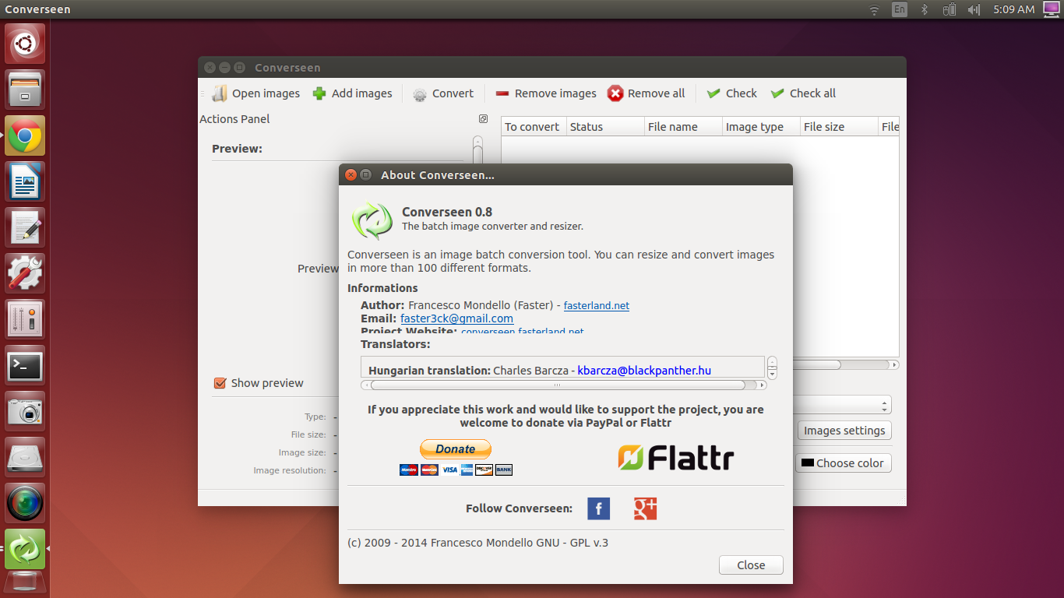Viewport: 1064px width, 598px height.
Task: Click the kbarcza@blackpanther.hu translator email link
Action: pyautogui.click(x=644, y=371)
